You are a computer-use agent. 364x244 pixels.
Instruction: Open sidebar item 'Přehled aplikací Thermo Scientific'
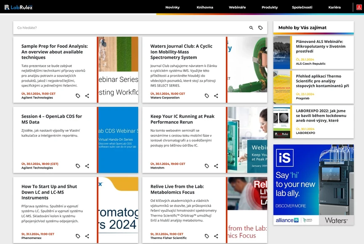tap(322, 81)
